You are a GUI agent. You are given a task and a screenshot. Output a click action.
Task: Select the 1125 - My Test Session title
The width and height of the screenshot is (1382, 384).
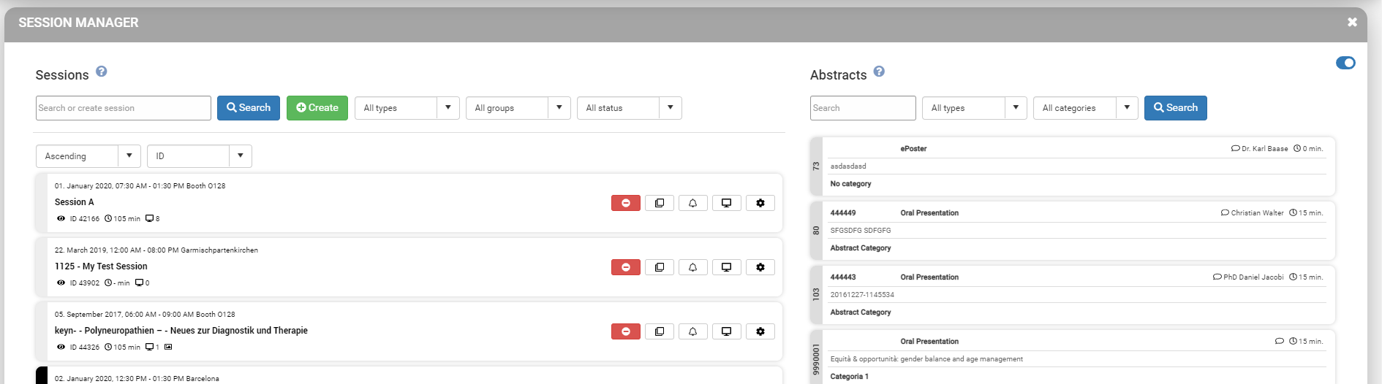tap(101, 266)
